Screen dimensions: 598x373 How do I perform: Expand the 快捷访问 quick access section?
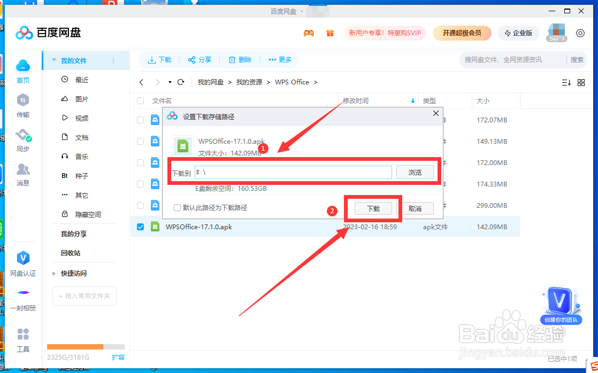[54, 274]
